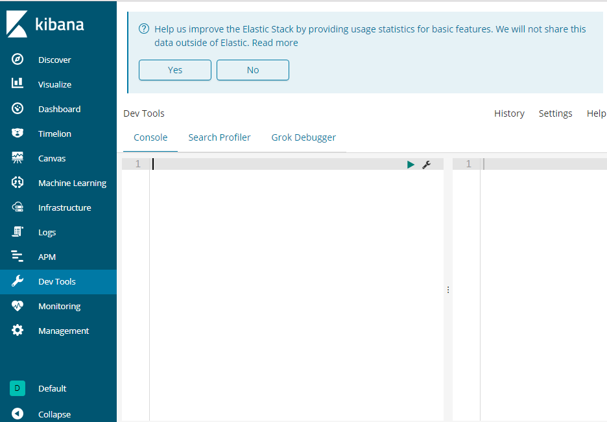Image resolution: width=607 pixels, height=422 pixels.
Task: Open console Settings
Action: coord(555,113)
